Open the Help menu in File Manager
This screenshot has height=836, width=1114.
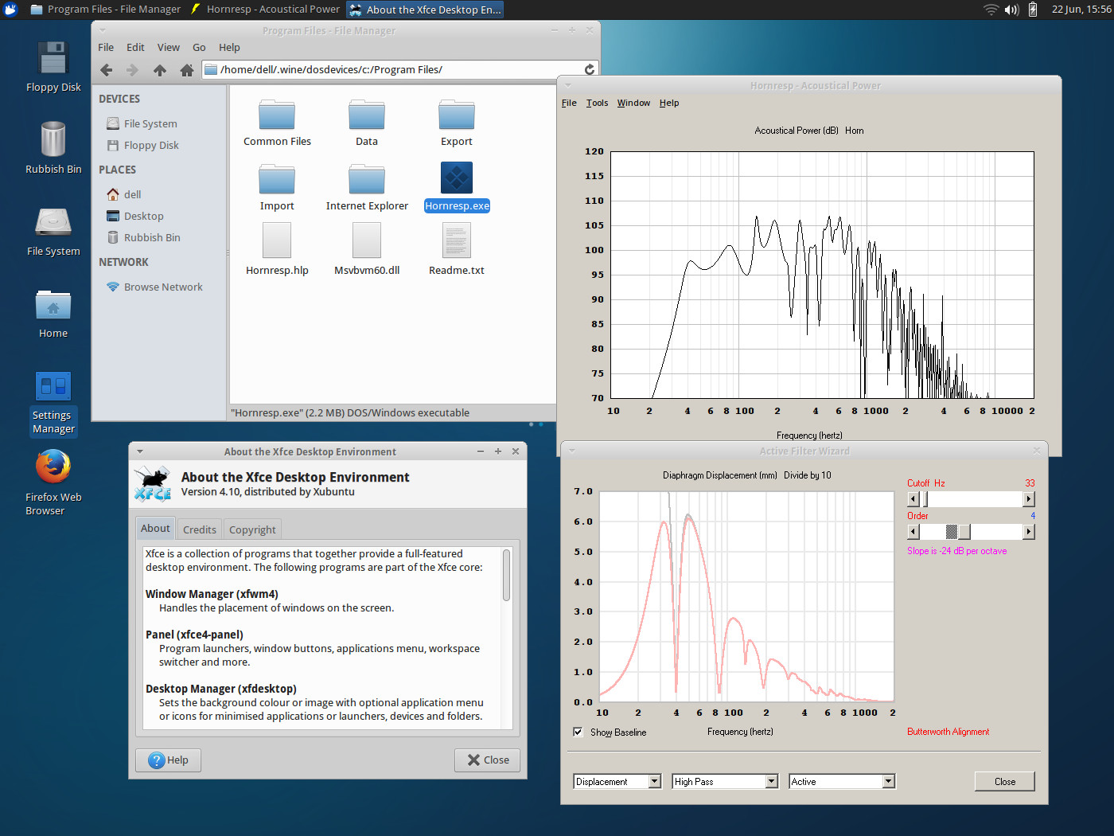click(x=229, y=47)
